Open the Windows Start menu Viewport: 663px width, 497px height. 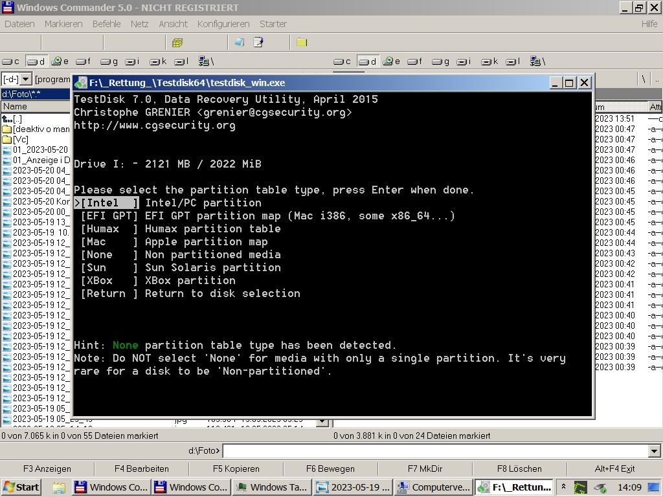(21, 487)
